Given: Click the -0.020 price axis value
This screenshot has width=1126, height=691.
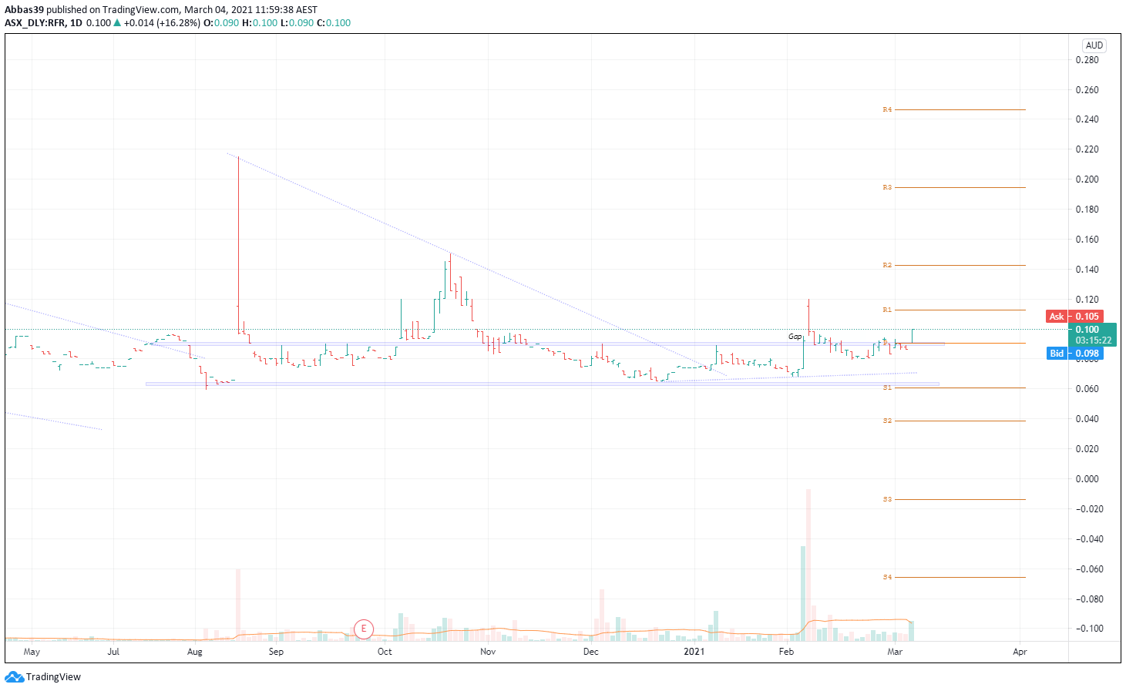Looking at the screenshot, I should (1090, 509).
